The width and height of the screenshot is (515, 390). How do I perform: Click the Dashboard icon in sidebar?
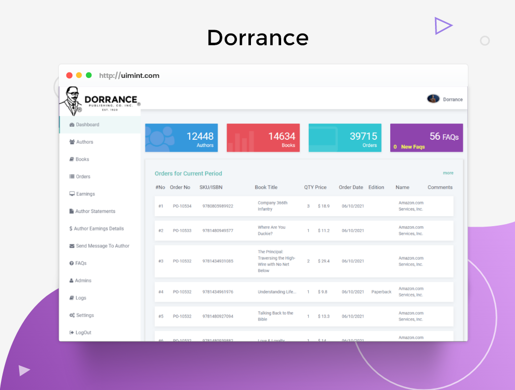pos(72,125)
